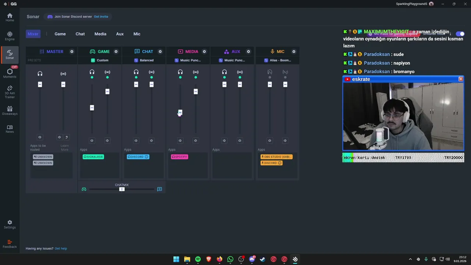Mute CHAT headphone output
471x265 pixels.
(136, 141)
